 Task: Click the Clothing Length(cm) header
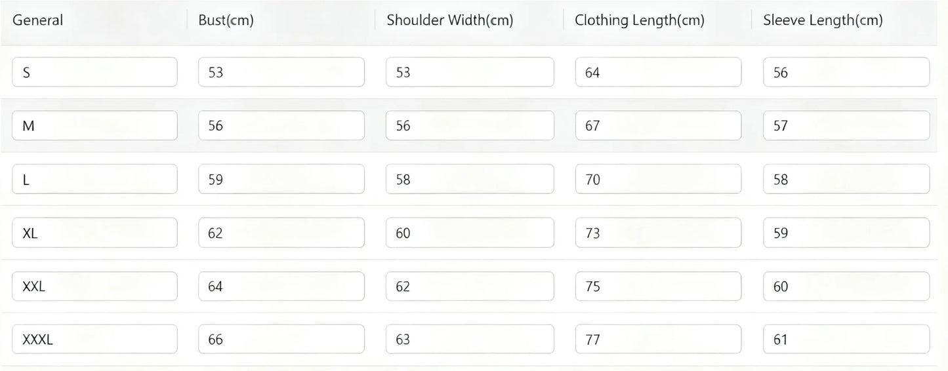coord(639,20)
